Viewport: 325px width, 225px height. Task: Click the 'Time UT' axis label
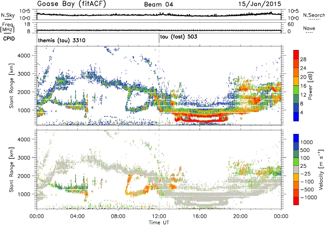point(159,223)
